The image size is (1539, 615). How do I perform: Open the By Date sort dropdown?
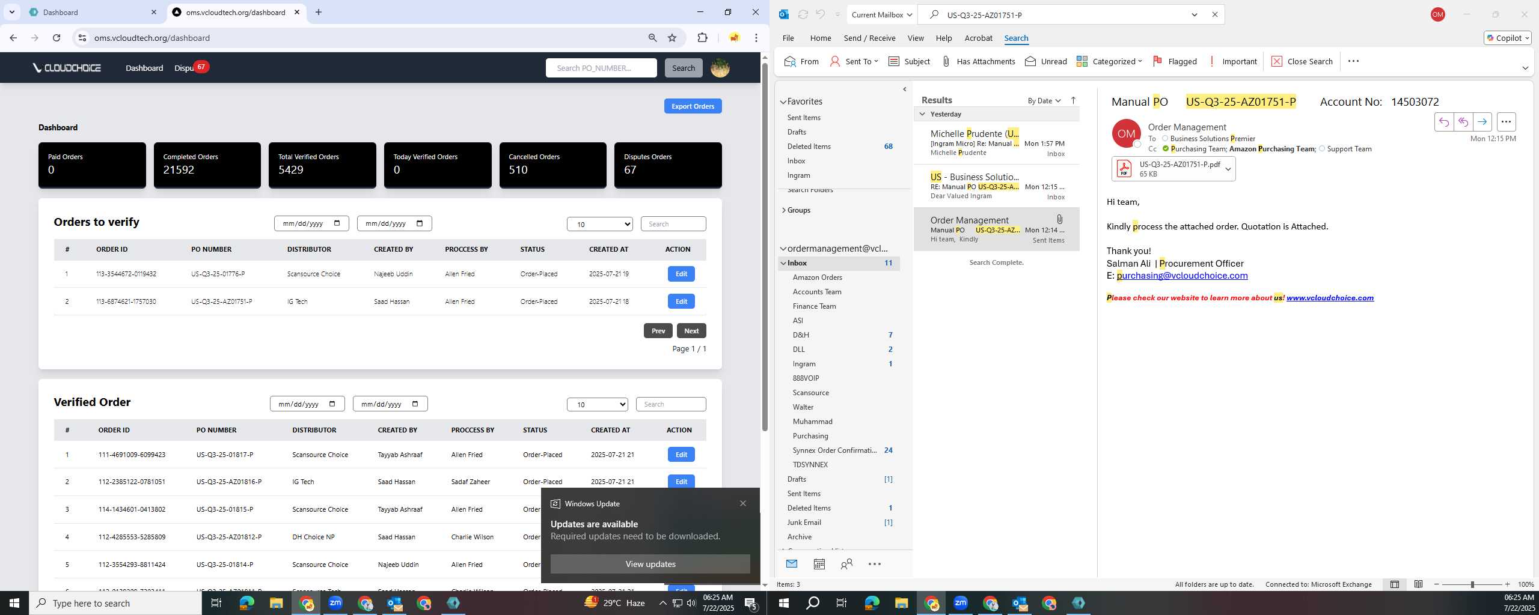[1044, 100]
